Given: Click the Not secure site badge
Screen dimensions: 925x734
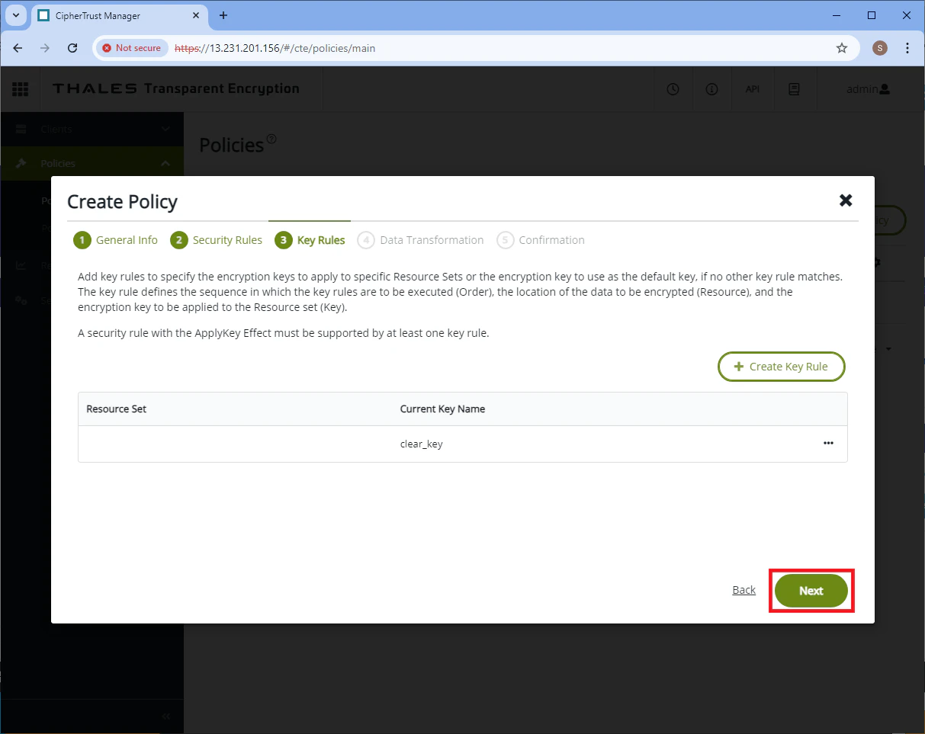Looking at the screenshot, I should pyautogui.click(x=131, y=48).
